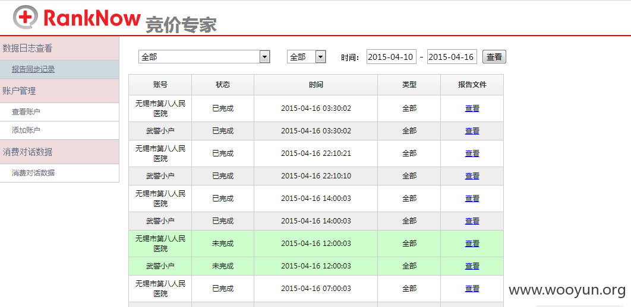The image size is (631, 307).
Task: Click 已完成 status in the 22:10:21 row
Action: (223, 153)
